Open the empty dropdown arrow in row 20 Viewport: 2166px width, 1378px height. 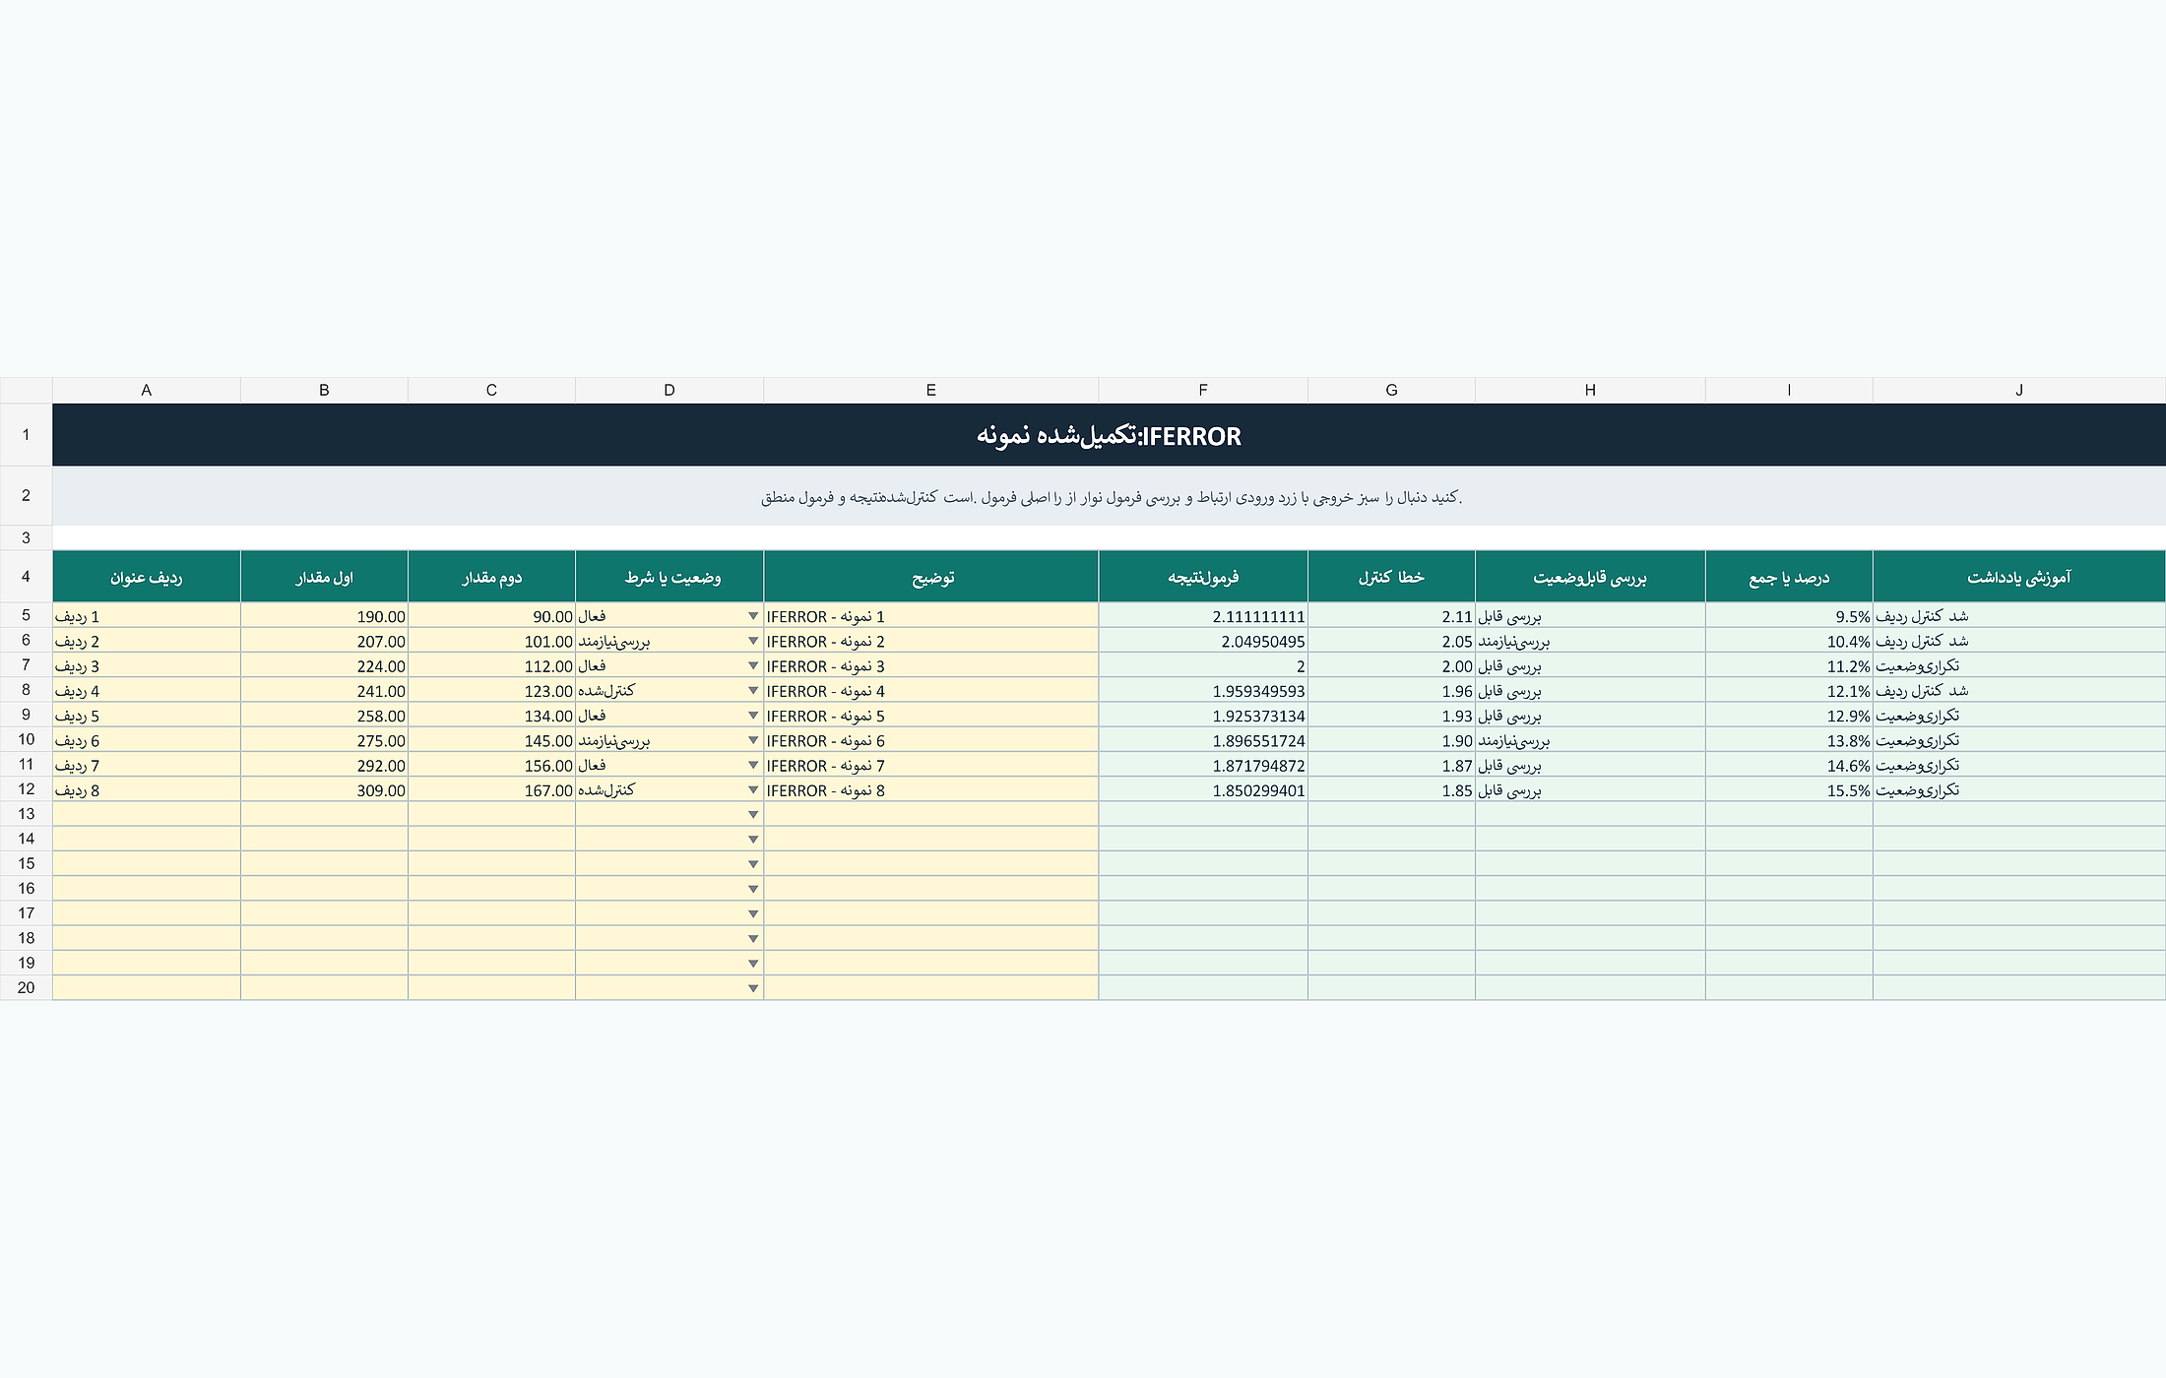[753, 988]
